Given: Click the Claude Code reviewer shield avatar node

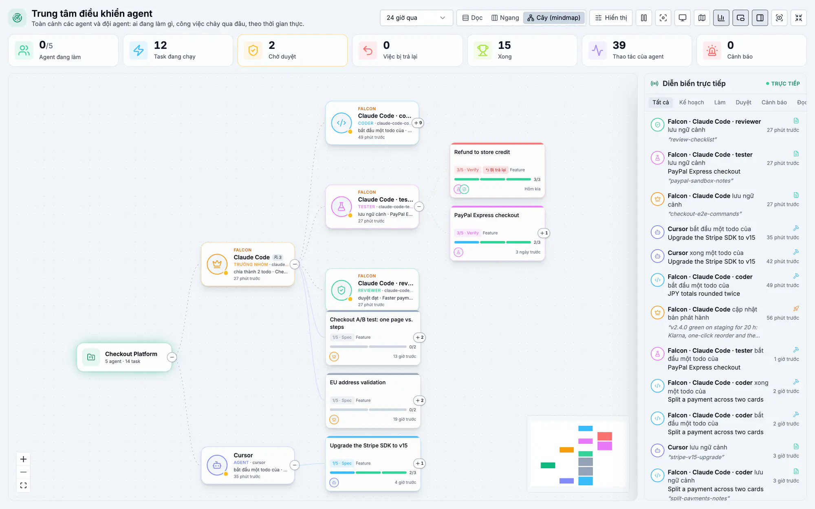Looking at the screenshot, I should coord(341,290).
